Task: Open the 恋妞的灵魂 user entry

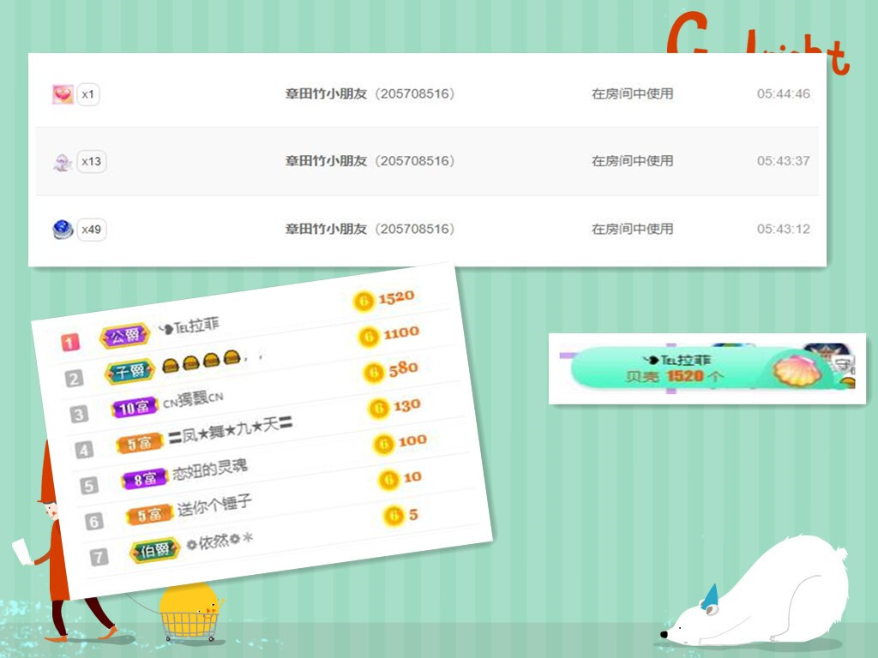Action: click(x=209, y=470)
